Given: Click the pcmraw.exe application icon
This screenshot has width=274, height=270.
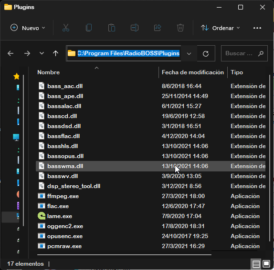Looking at the screenshot, I should click(x=42, y=246).
